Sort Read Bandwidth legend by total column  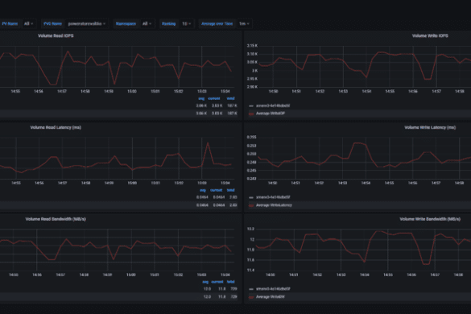coord(231,282)
